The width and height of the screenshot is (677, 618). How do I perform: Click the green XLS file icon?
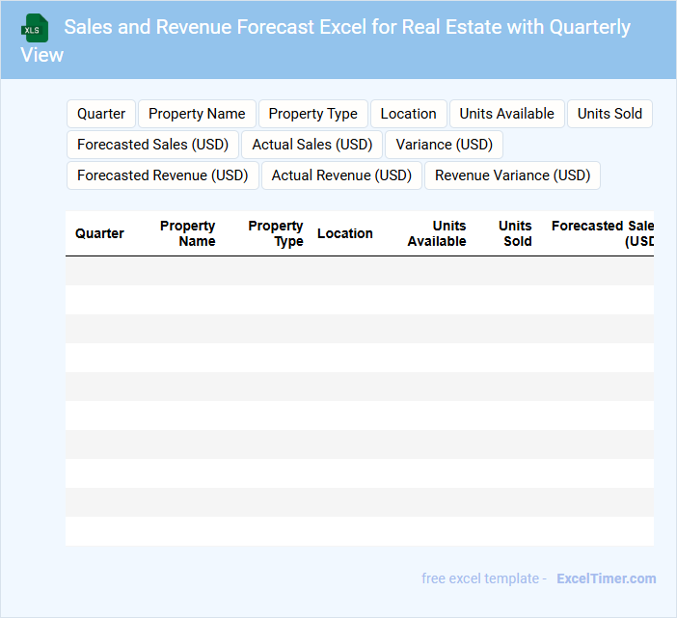(x=35, y=28)
